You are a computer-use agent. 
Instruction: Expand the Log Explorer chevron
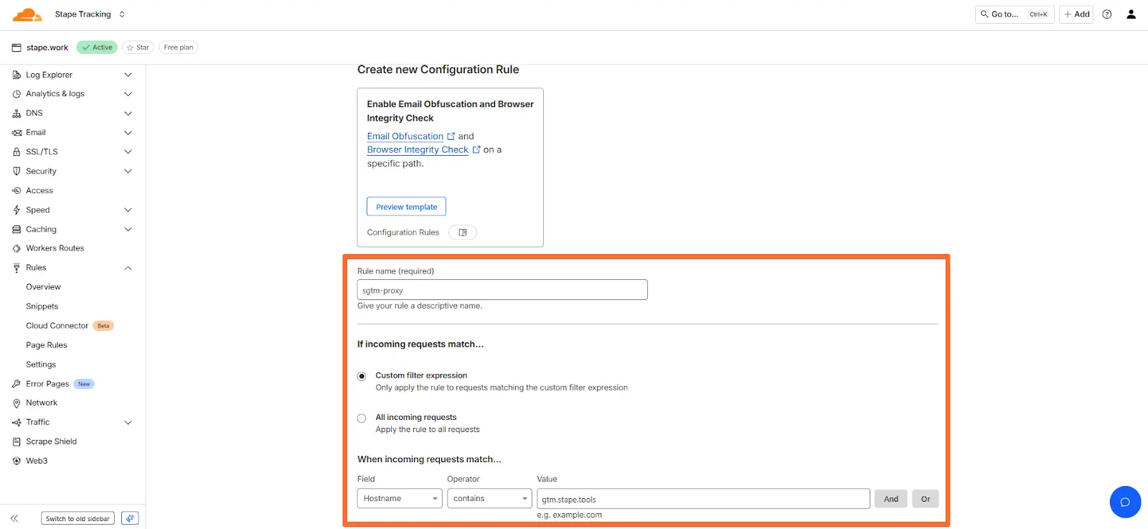[x=128, y=75]
